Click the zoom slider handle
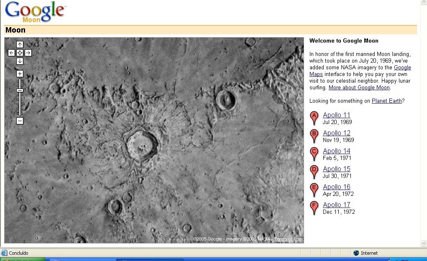 click(20, 91)
